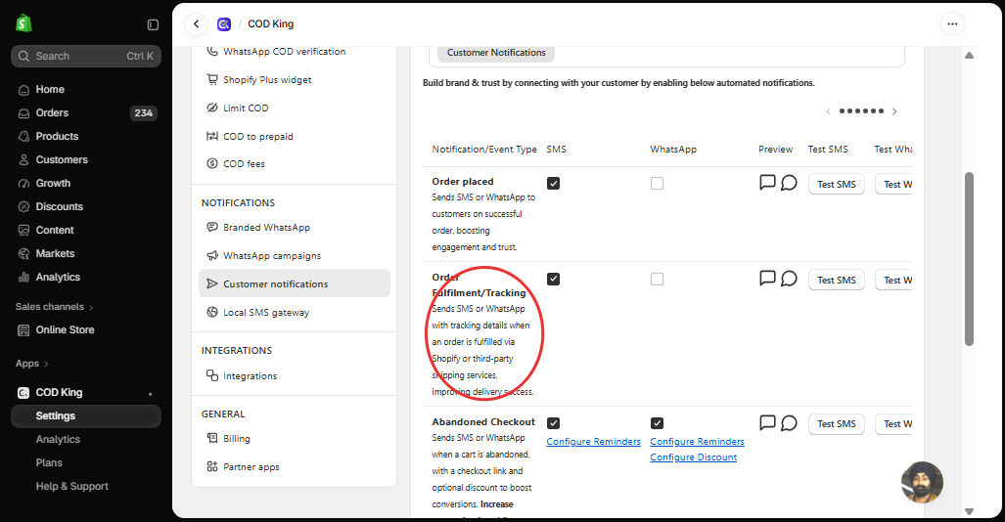Select the Customer Notifications tab
The image size is (1005, 522).
[x=496, y=53]
